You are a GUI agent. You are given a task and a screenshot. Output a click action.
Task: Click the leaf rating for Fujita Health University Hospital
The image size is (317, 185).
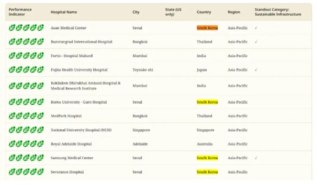click(x=26, y=70)
